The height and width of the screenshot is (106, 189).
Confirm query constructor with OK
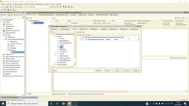117,70
